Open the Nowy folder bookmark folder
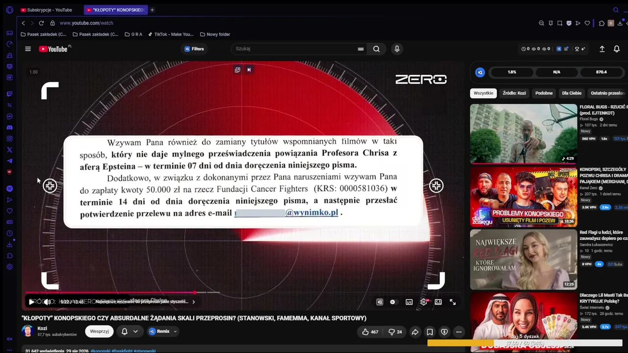This screenshot has width=628, height=353. [x=215, y=34]
